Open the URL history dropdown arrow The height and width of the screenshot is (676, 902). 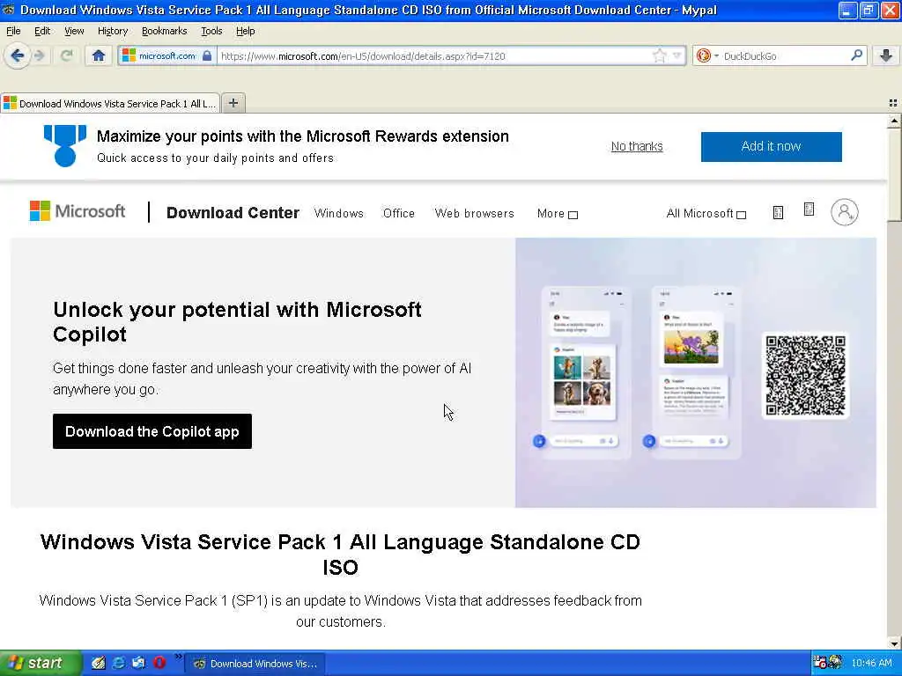677,55
